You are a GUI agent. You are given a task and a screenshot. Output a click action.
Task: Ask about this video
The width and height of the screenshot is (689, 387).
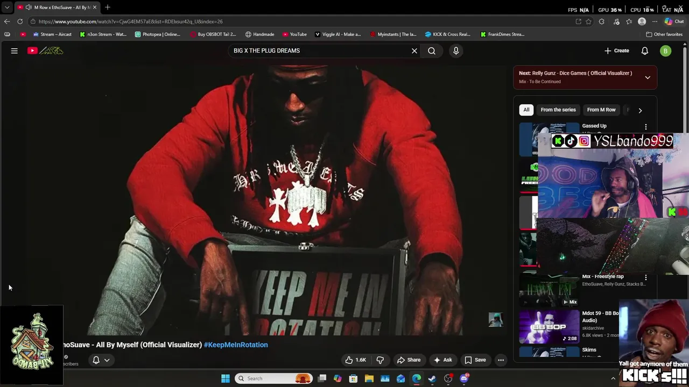442,360
